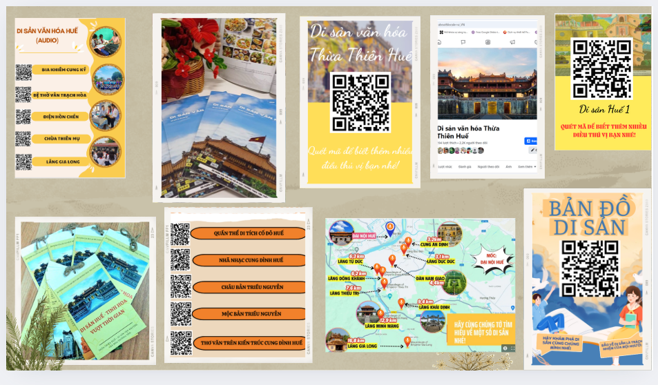Click the QR code next to Điện Hòn Chén

(23, 117)
